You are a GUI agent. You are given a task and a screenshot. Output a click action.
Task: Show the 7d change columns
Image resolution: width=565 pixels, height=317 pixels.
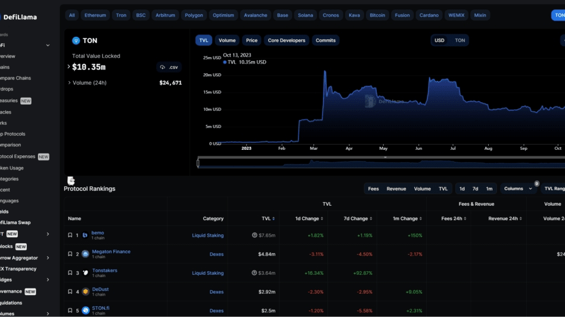(x=475, y=189)
